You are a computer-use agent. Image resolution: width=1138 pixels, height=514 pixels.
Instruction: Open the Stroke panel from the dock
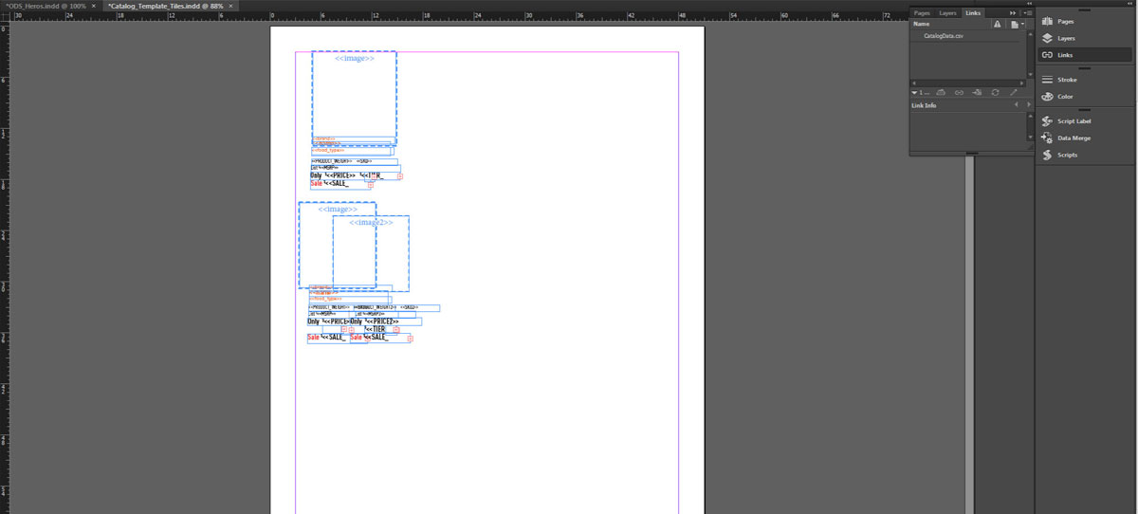[x=1084, y=80]
